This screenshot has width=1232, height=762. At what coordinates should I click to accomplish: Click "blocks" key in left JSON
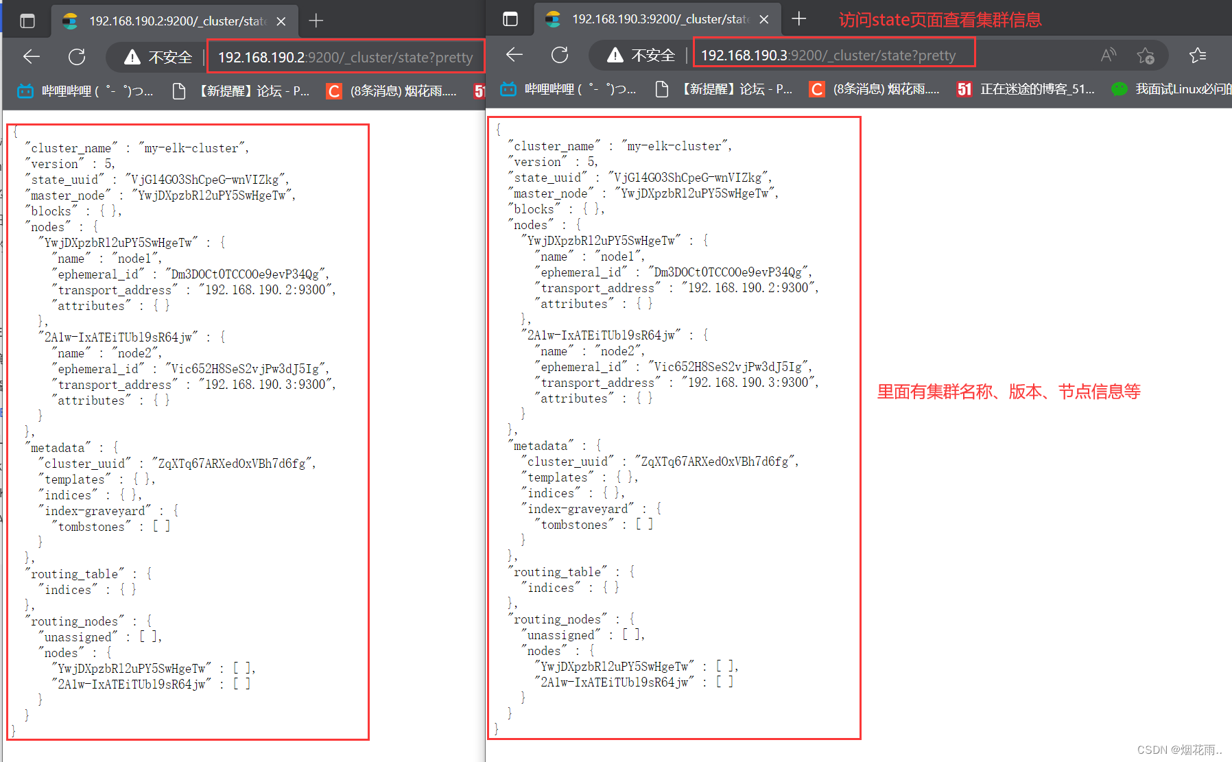tap(51, 211)
